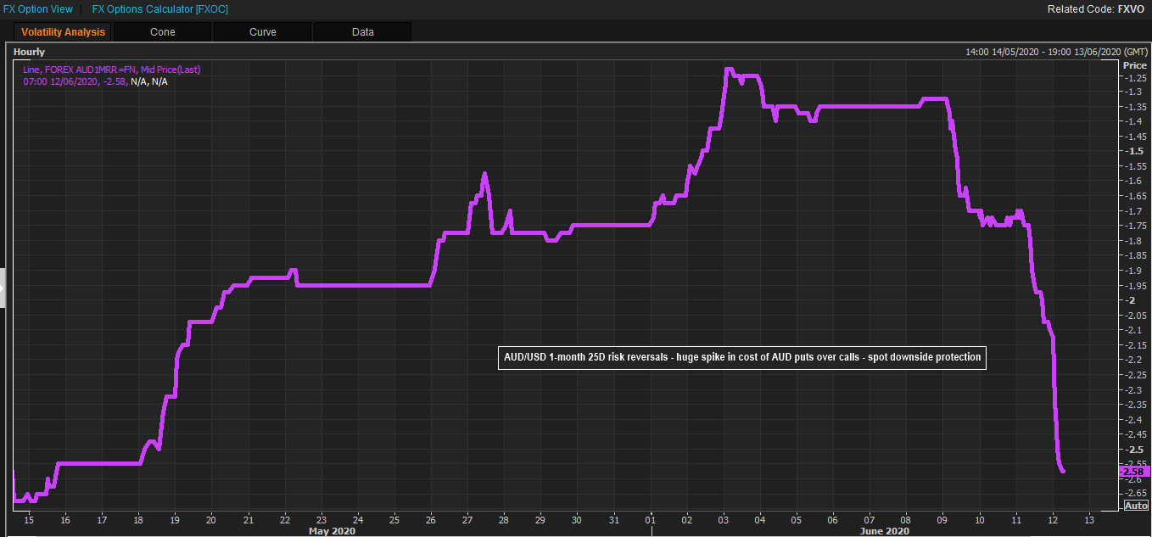This screenshot has height=537, width=1152.
Task: Select the AUD/USD risk reversals annotation box
Action: (x=742, y=358)
